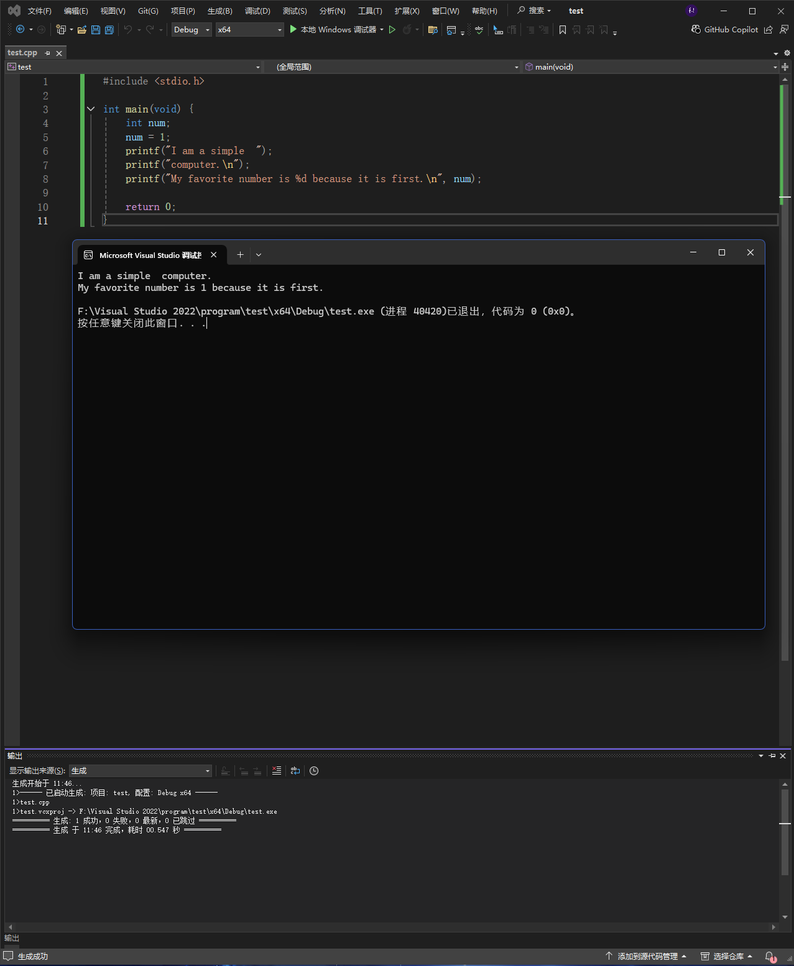794x966 pixels.
Task: Start debugging with the green play icon
Action: (x=293, y=29)
